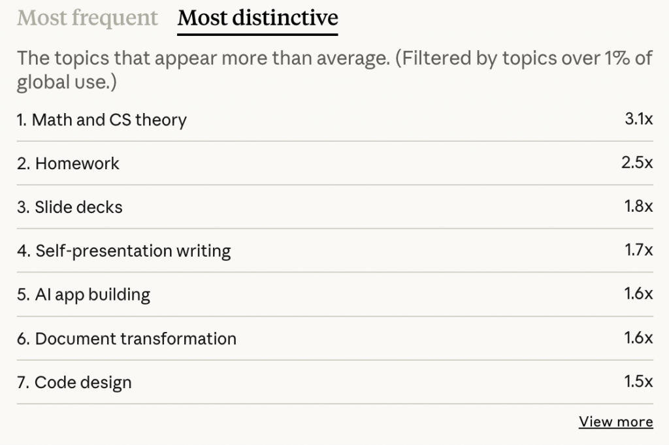The height and width of the screenshot is (445, 669).
Task: Click the 1.6x value beside AI app building
Action: pyautogui.click(x=639, y=294)
